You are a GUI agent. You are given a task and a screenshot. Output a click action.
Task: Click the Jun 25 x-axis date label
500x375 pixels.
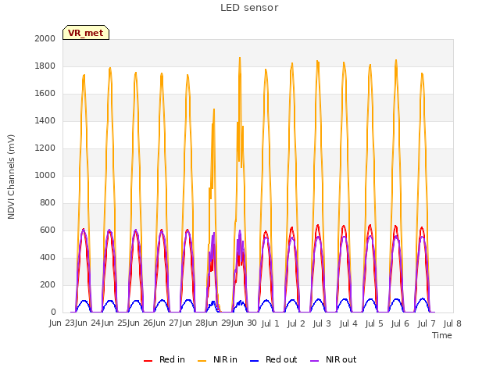[114, 323]
